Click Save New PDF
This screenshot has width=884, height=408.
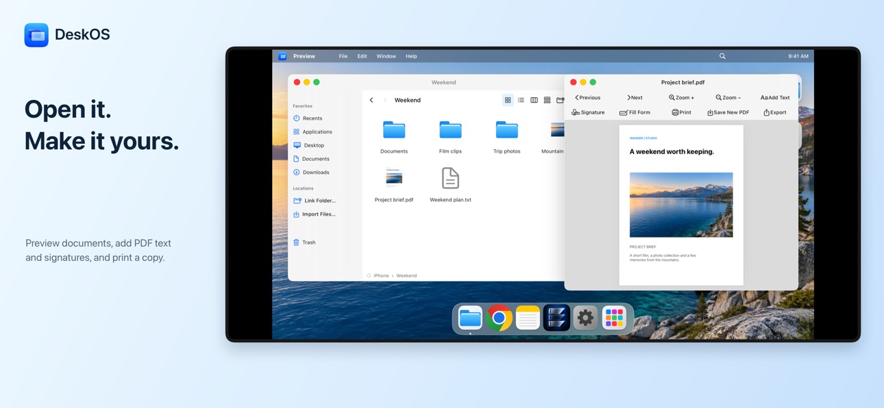click(x=728, y=112)
